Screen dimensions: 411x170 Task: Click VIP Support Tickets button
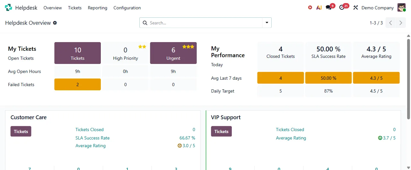pos(221,131)
